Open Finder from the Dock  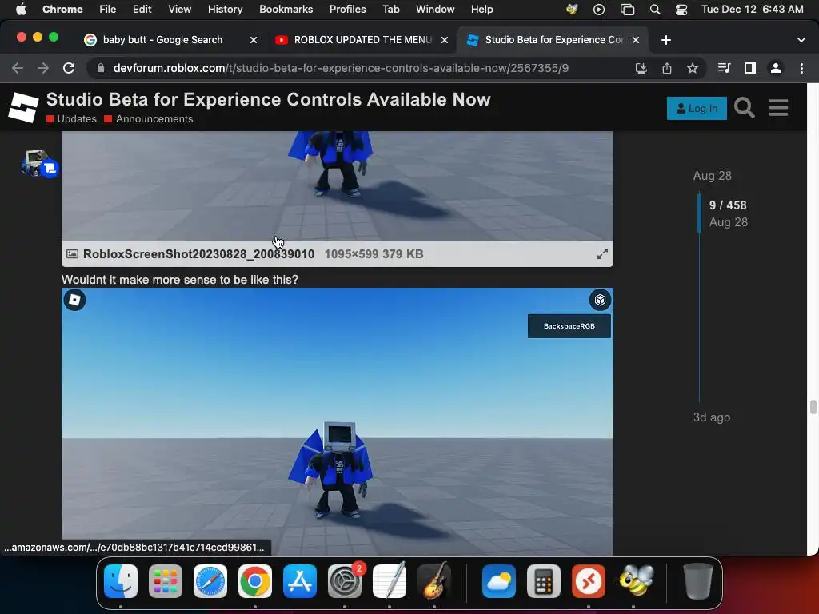tap(121, 581)
